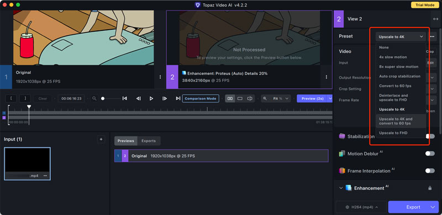Switch to the Exports tab
442x215 pixels.
149,141
